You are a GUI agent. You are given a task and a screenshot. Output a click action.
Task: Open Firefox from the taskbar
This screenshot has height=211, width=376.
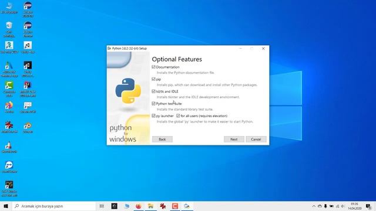(139, 206)
